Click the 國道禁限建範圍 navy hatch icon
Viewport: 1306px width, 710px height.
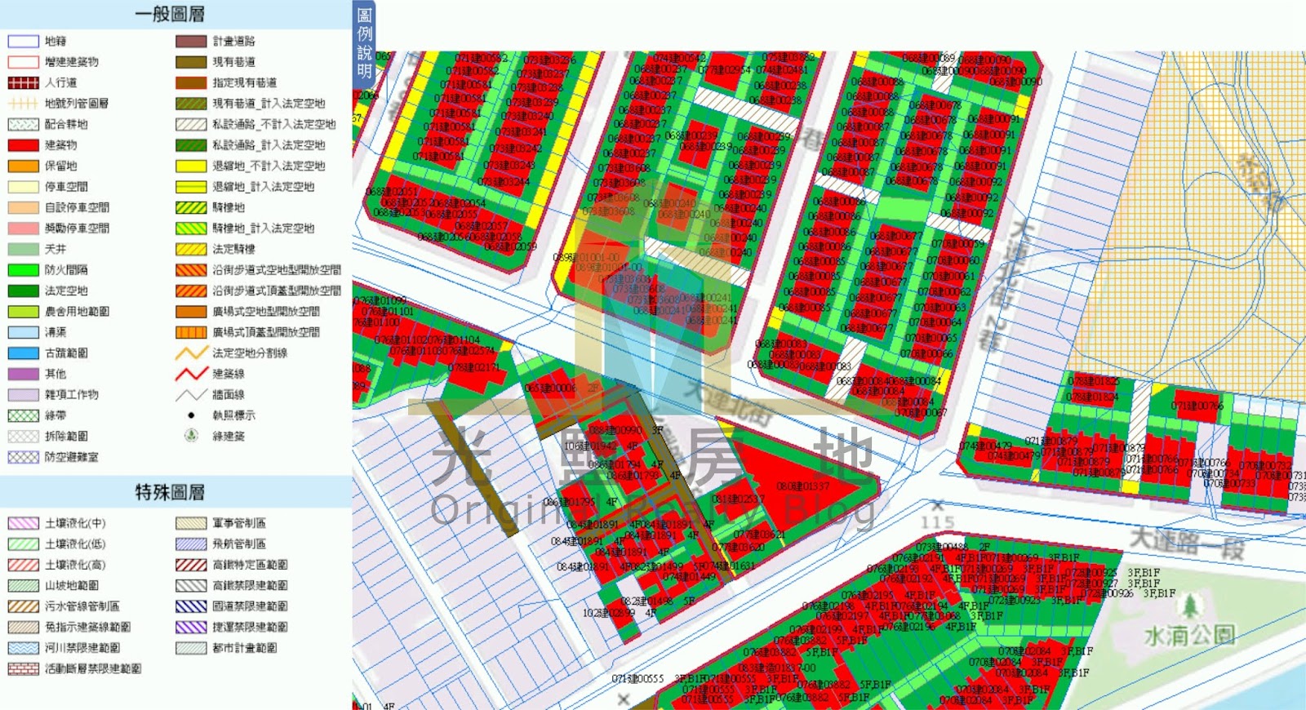point(191,606)
